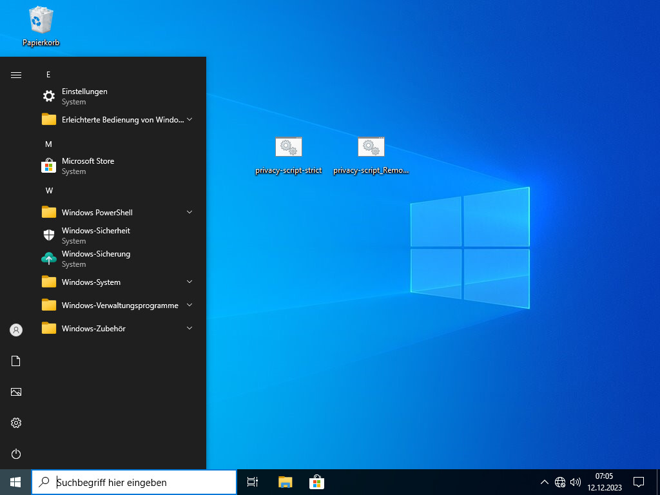The height and width of the screenshot is (495, 660).
Task: Click the search magnifier icon in taskbar
Action: click(44, 482)
